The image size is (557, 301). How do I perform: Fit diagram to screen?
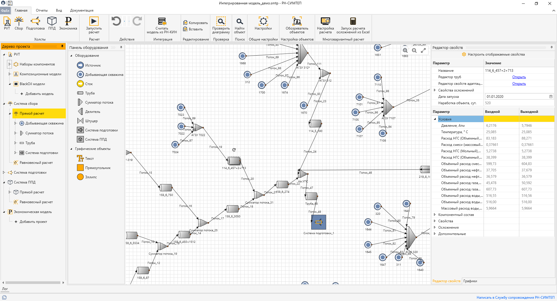tap(424, 50)
